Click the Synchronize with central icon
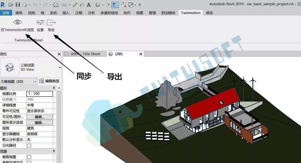The height and width of the screenshot is (163, 301). tap(24, 5)
